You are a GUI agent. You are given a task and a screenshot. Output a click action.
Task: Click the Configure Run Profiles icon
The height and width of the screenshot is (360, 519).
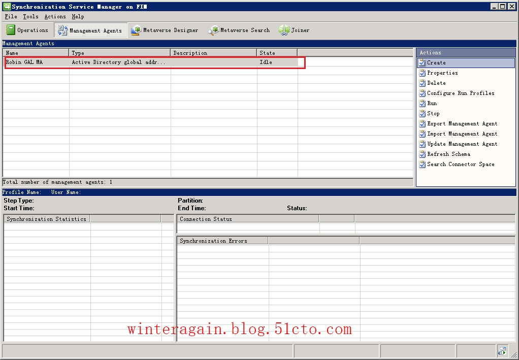click(x=422, y=93)
